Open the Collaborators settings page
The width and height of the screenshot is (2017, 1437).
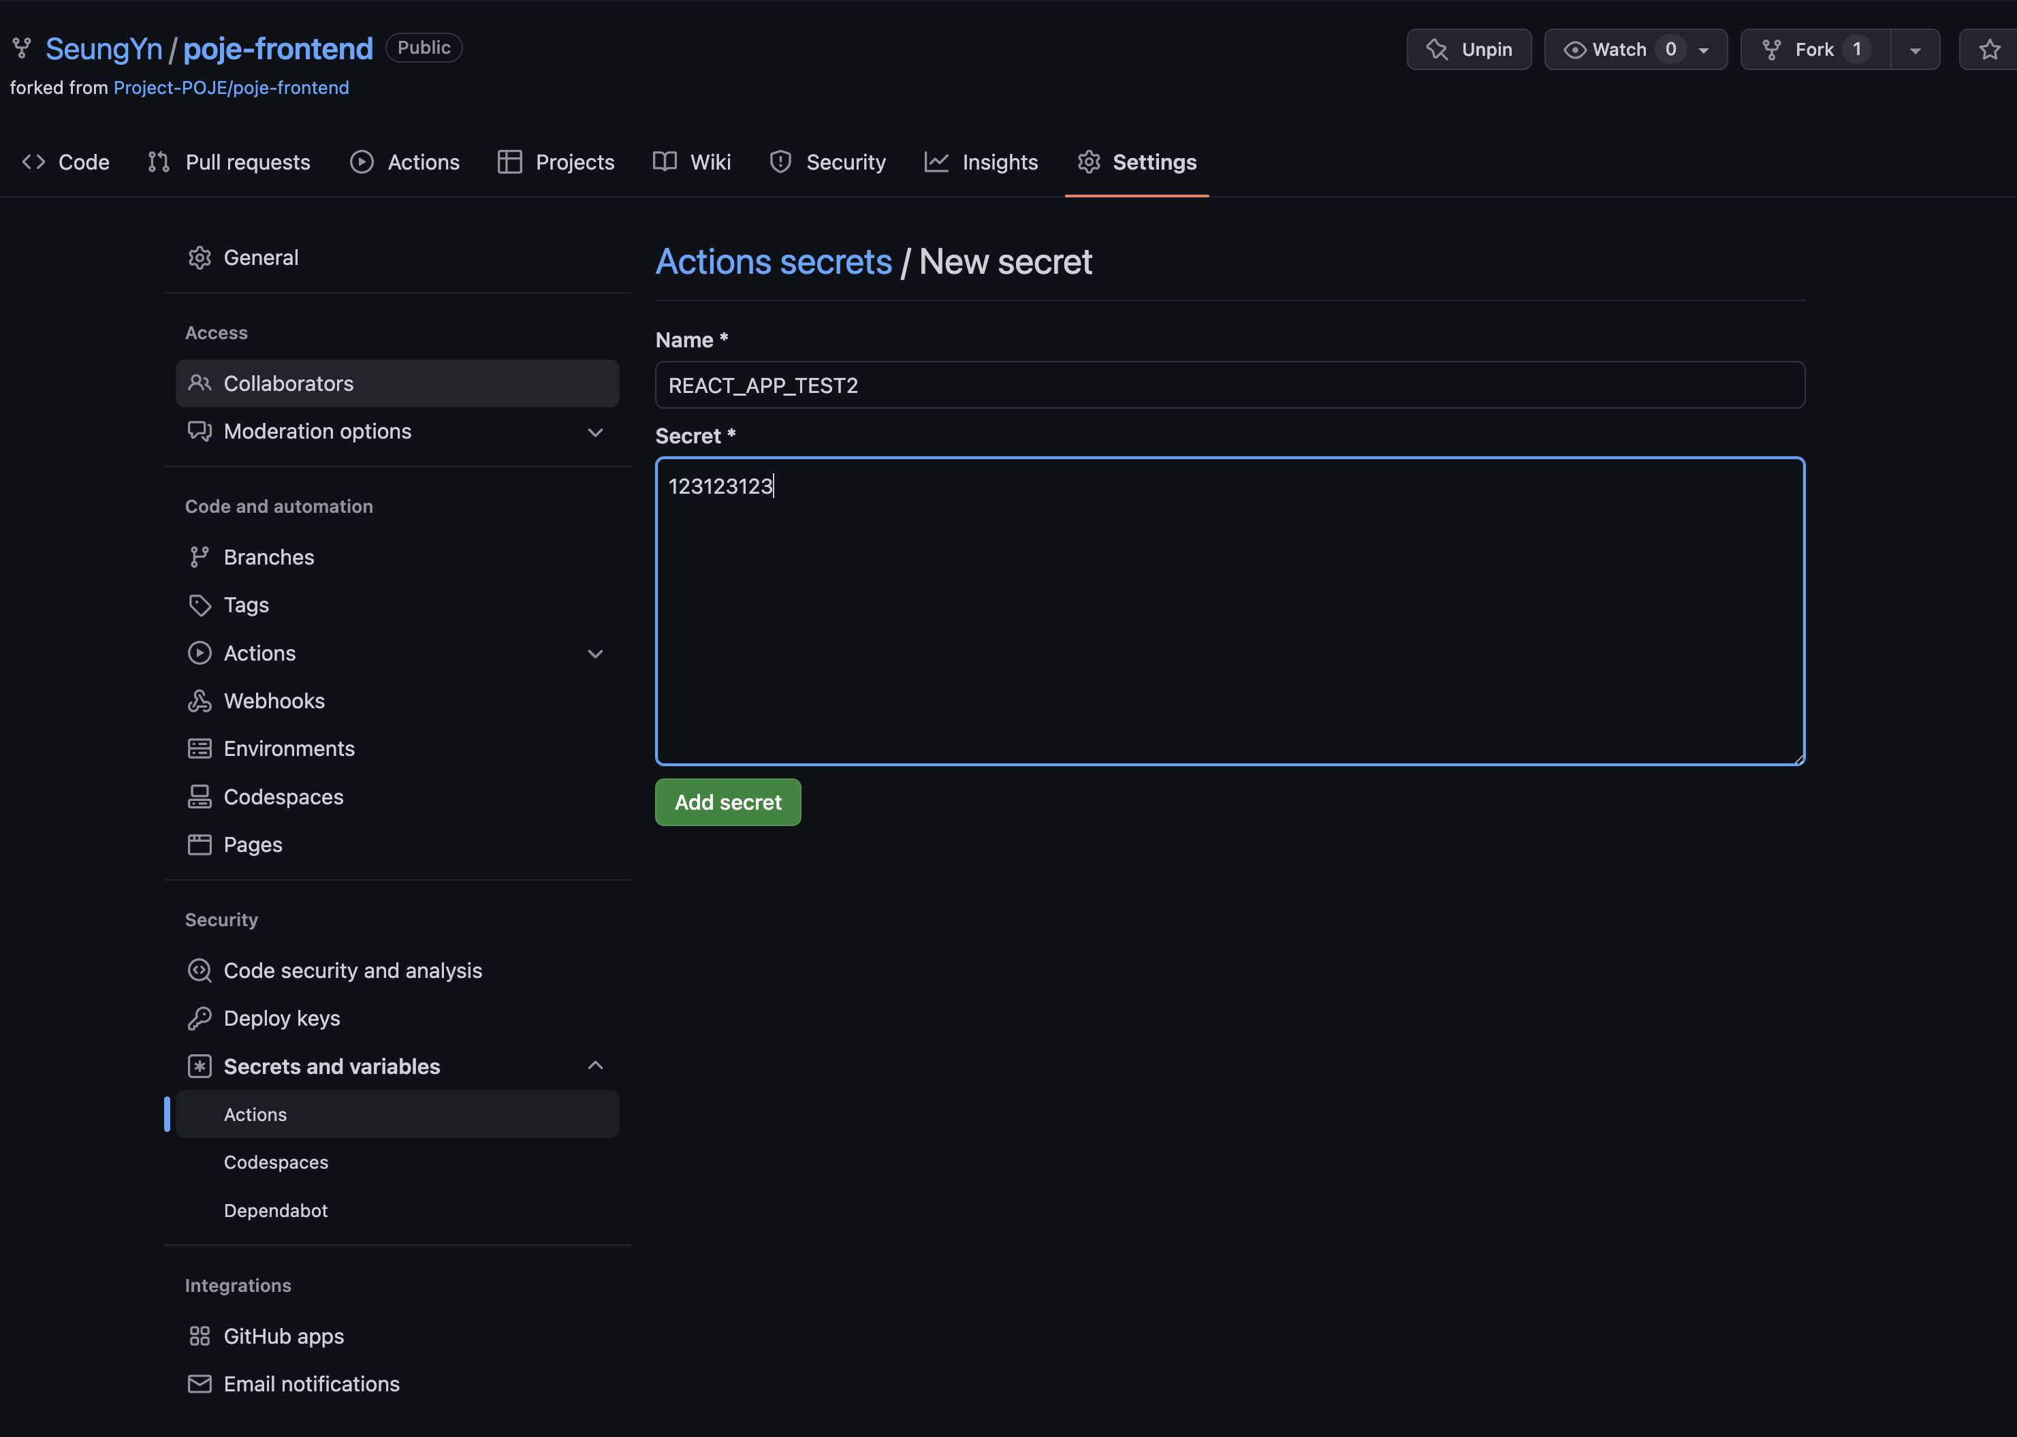tap(397, 383)
